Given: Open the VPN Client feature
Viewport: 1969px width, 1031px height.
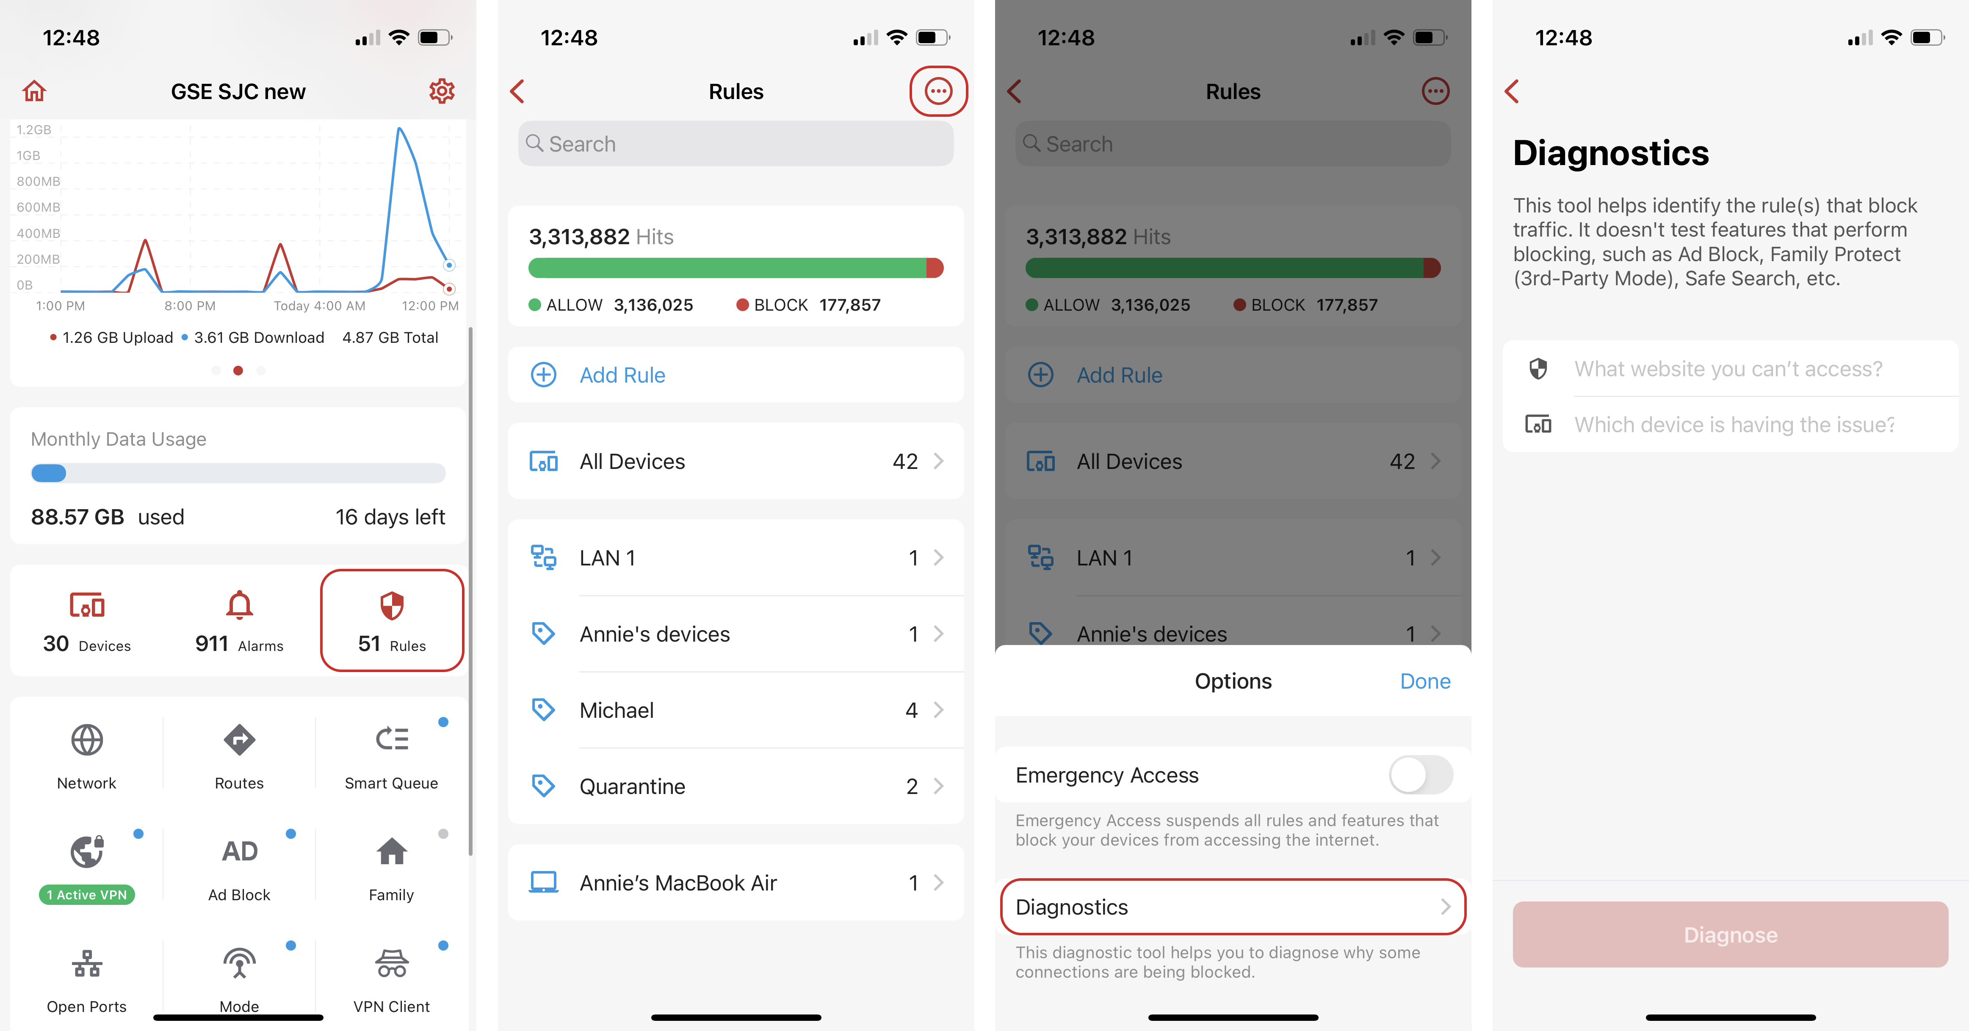Looking at the screenshot, I should click(x=391, y=979).
